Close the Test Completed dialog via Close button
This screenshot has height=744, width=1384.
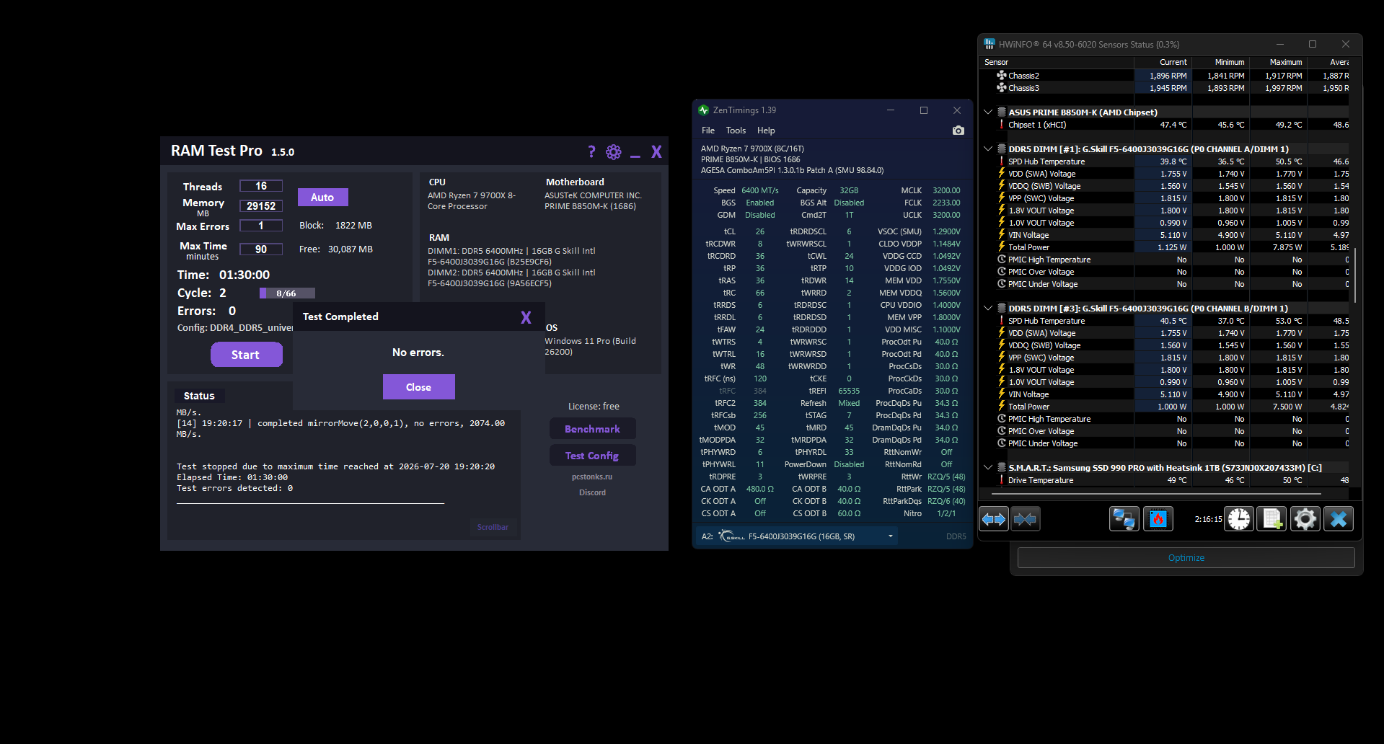418,387
